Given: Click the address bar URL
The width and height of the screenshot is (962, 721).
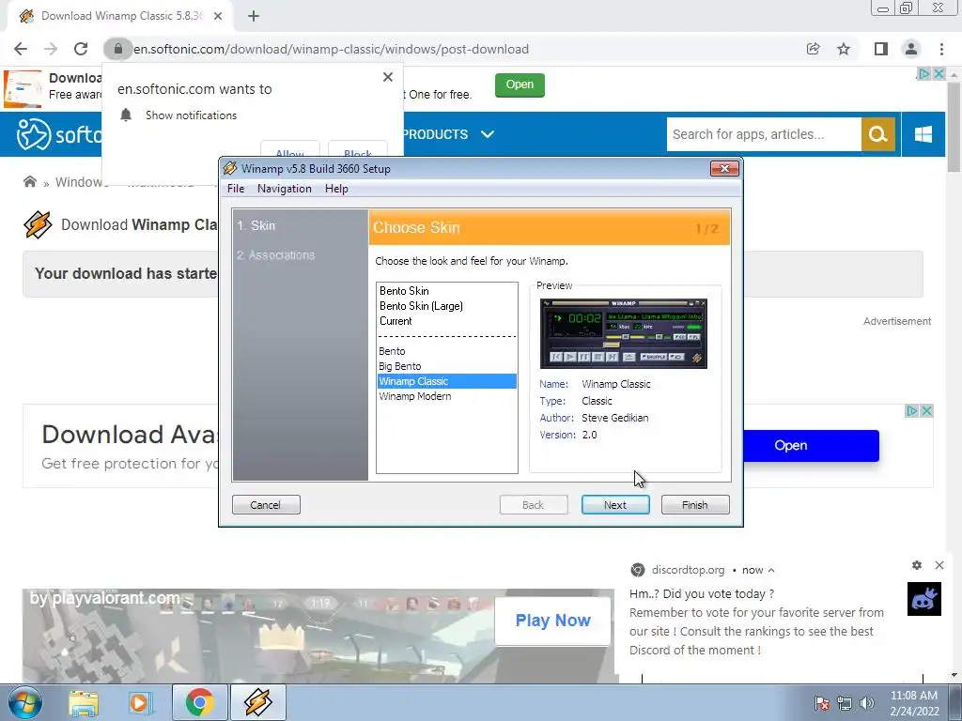Looking at the screenshot, I should tap(332, 49).
